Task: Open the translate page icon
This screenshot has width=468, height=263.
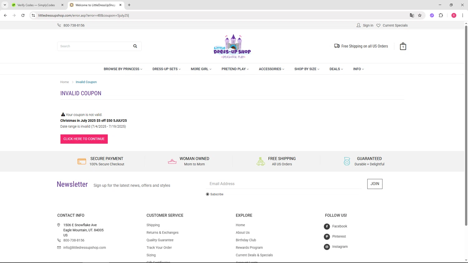Action: click(412, 15)
